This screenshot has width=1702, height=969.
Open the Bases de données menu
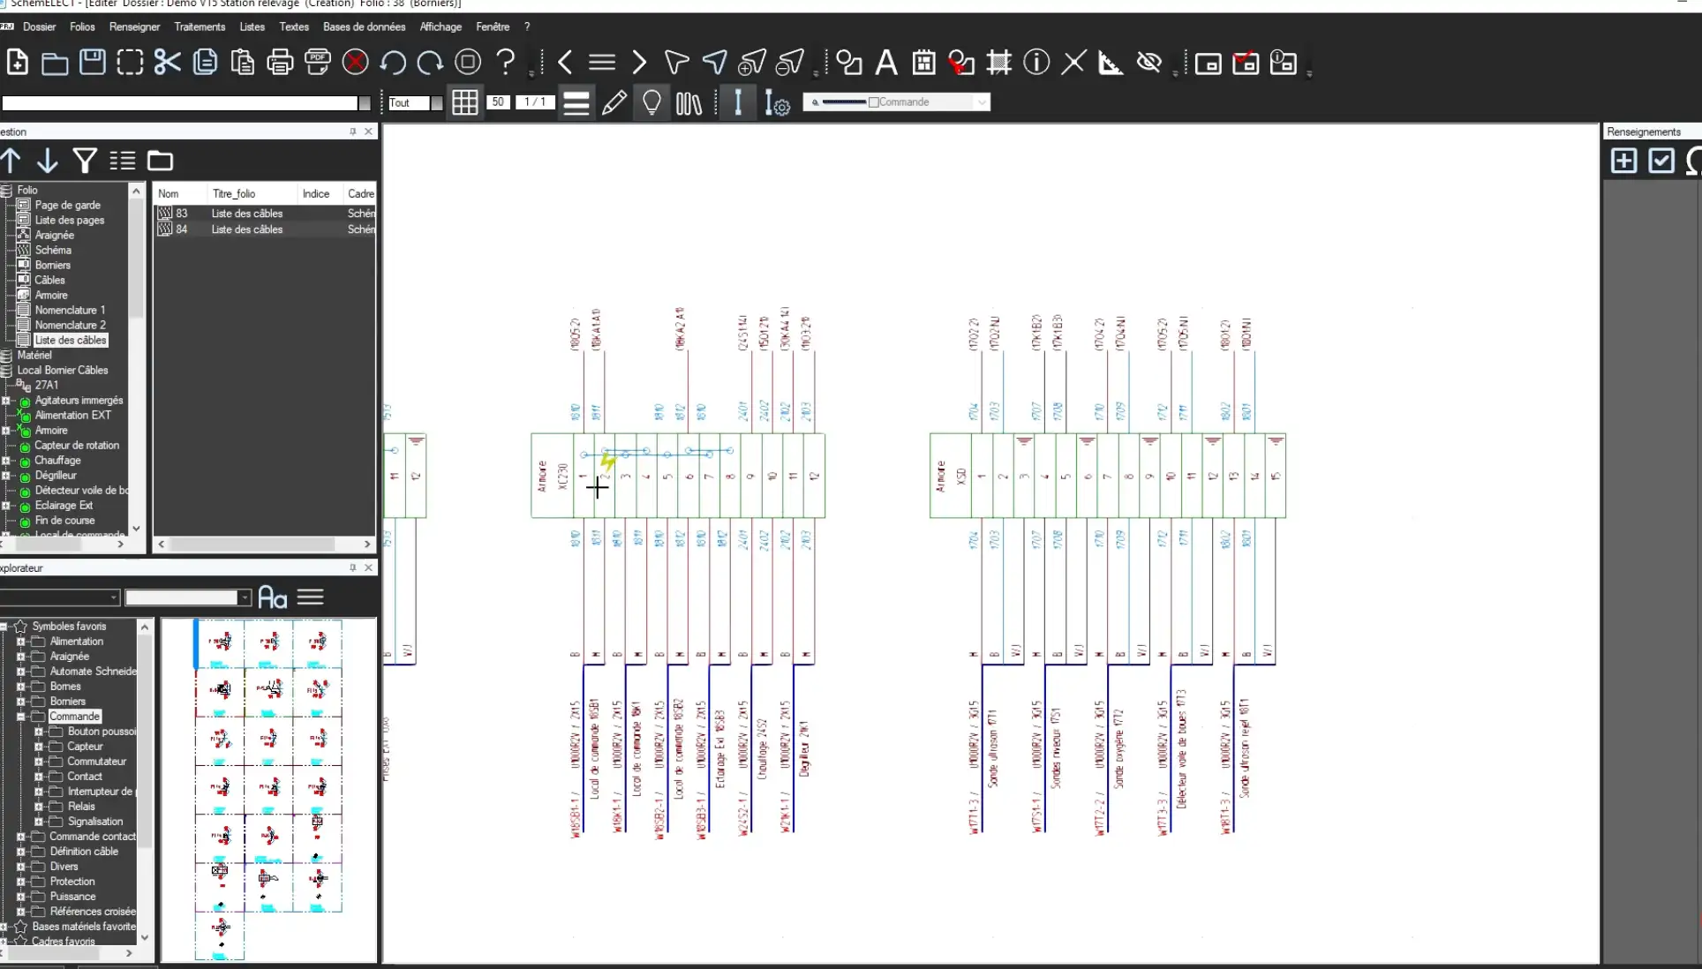click(x=364, y=26)
